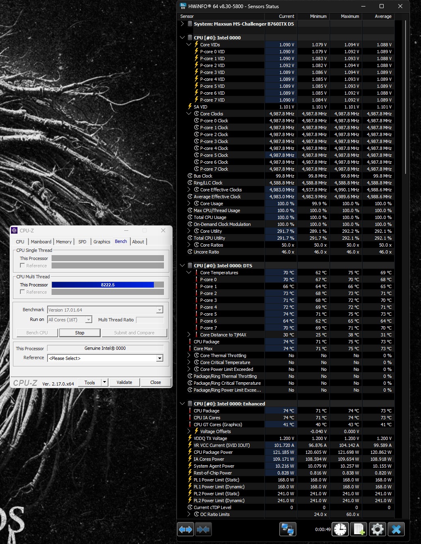Open the Reference processor select dropdown
The height and width of the screenshot is (544, 421).
[x=160, y=358]
